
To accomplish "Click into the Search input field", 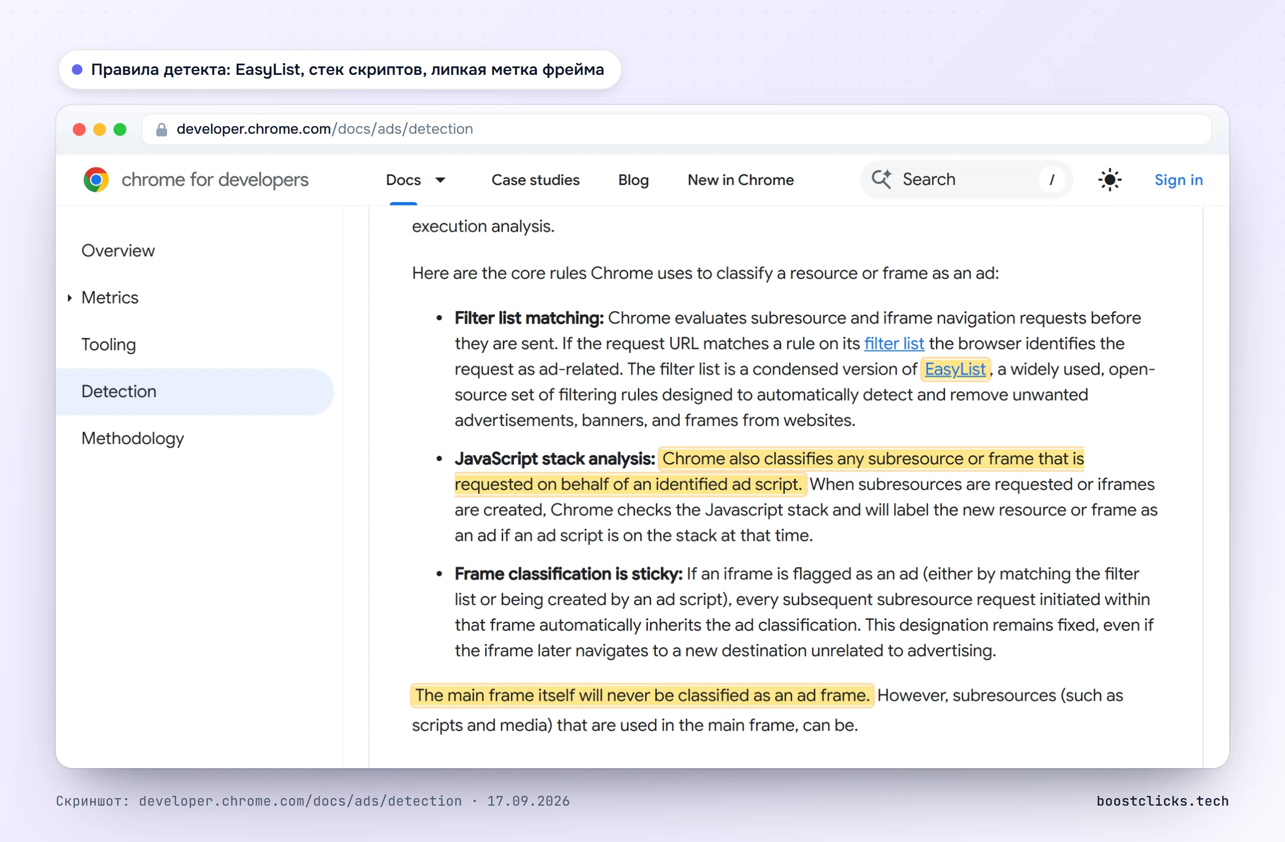I will (x=966, y=180).
